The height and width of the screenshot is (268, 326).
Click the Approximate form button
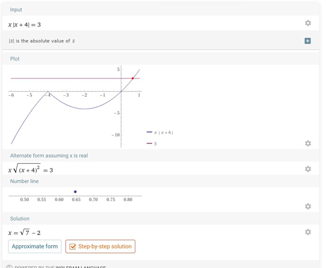pyautogui.click(x=35, y=246)
